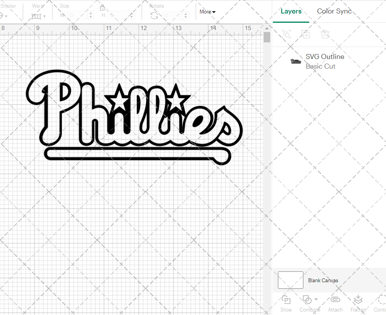Click the Rotate icon in toolbar
Image resolution: width=386 pixels, height=315 pixels.
154,15
